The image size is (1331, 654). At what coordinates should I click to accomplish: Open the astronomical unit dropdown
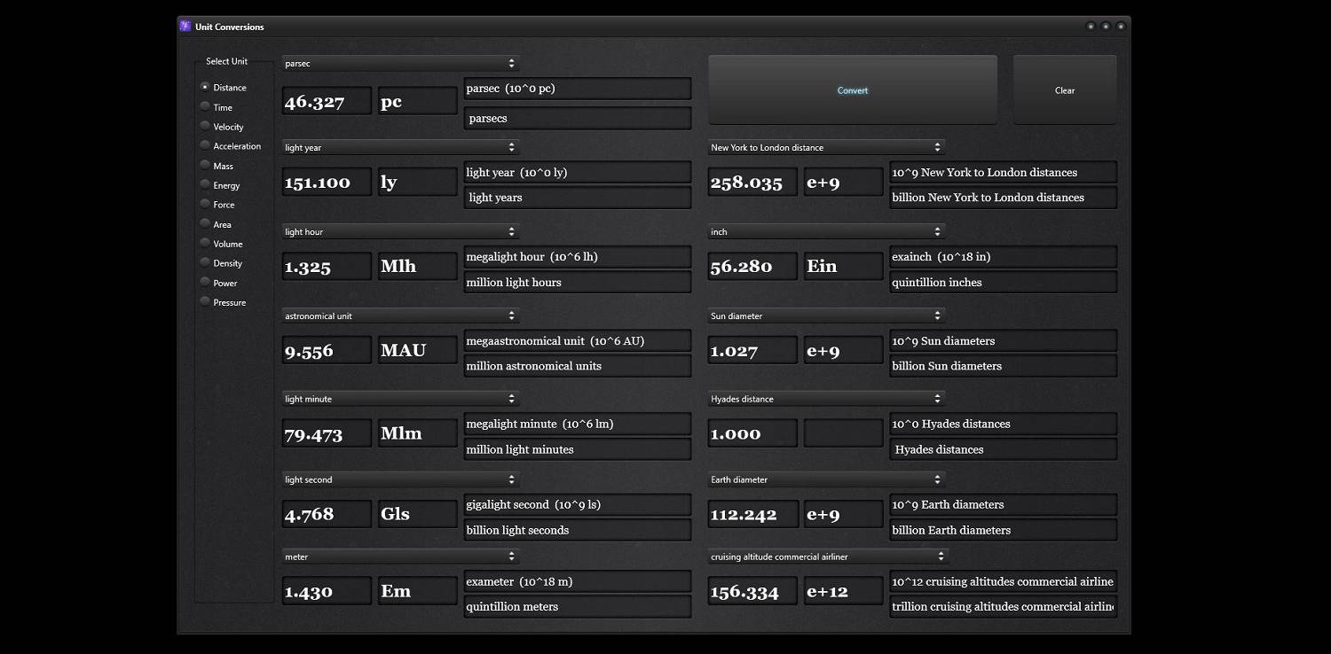pyautogui.click(x=400, y=315)
